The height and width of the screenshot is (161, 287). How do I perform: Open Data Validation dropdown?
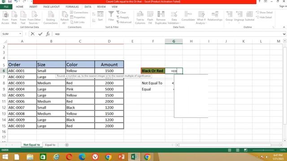click(174, 17)
